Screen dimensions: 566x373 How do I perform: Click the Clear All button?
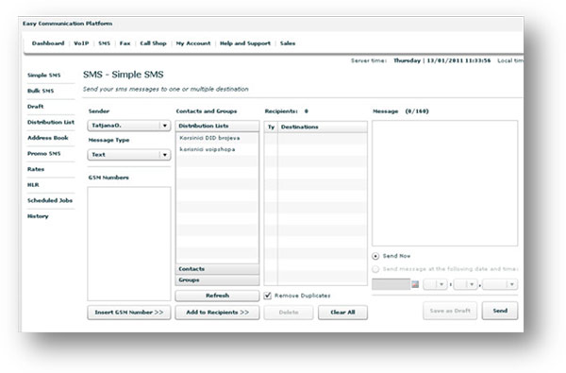click(342, 313)
